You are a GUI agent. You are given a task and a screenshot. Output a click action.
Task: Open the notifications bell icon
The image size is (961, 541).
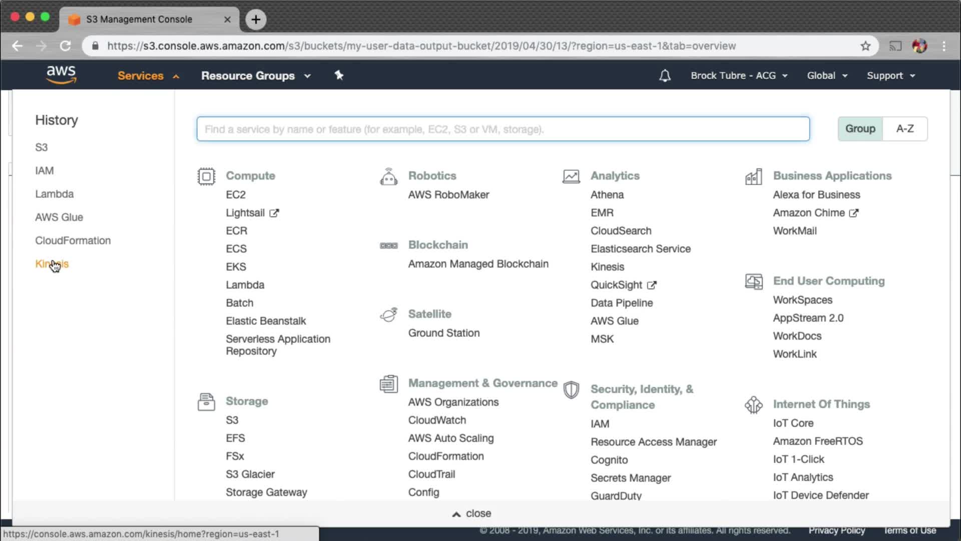pyautogui.click(x=665, y=76)
